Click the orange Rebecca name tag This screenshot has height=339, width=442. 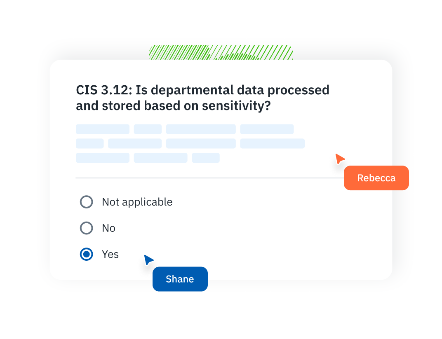coord(376,178)
